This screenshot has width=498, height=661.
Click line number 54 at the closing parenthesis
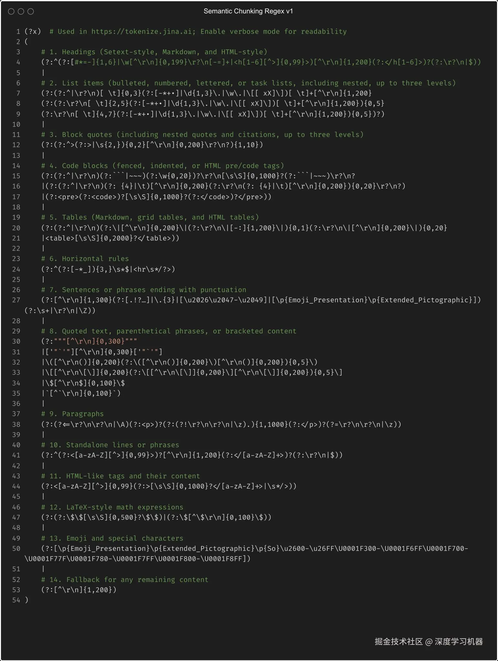[x=16, y=600]
